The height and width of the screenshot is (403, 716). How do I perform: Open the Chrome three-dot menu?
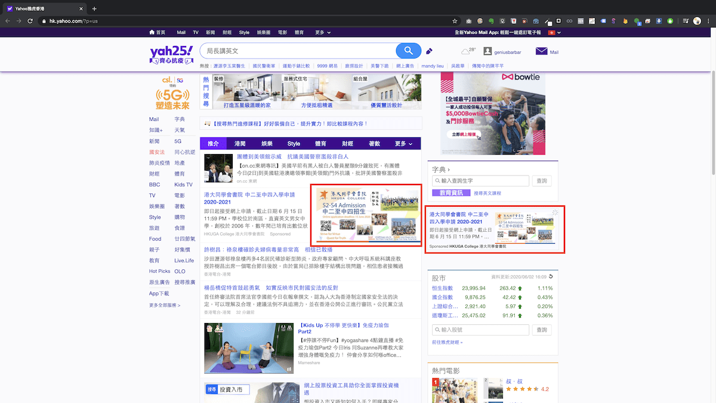(x=708, y=21)
